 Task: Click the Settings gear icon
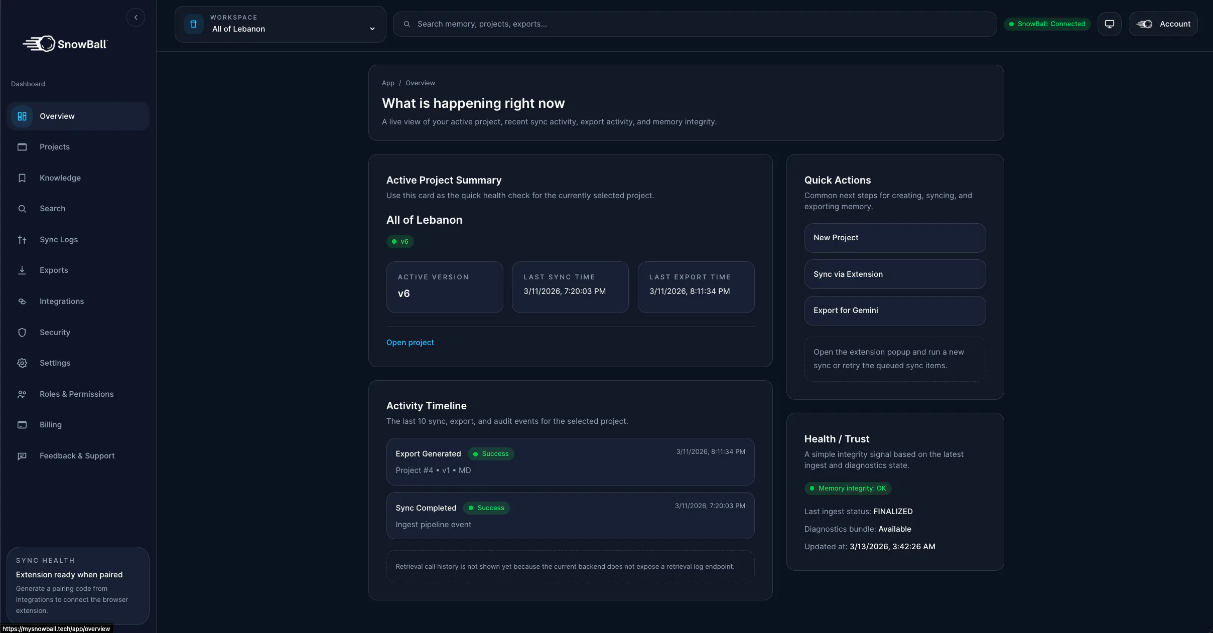click(x=22, y=363)
